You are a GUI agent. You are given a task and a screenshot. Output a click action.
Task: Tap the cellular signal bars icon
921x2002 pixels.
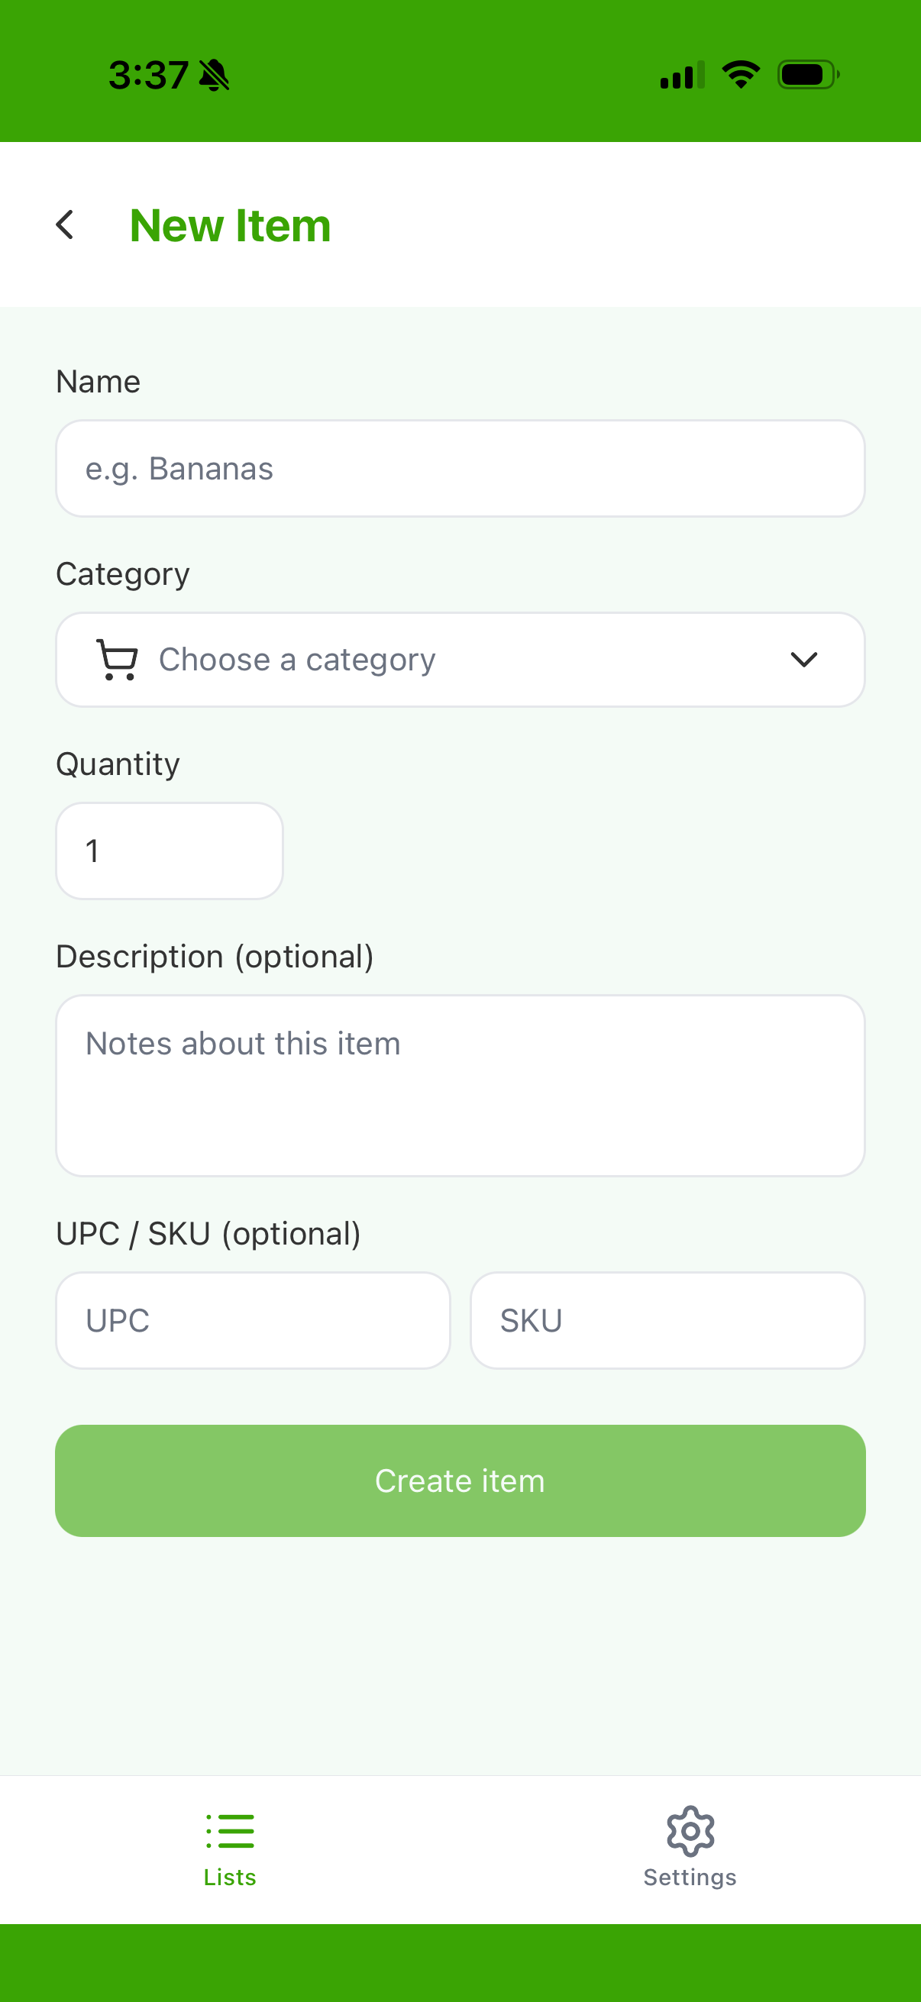pyautogui.click(x=682, y=76)
